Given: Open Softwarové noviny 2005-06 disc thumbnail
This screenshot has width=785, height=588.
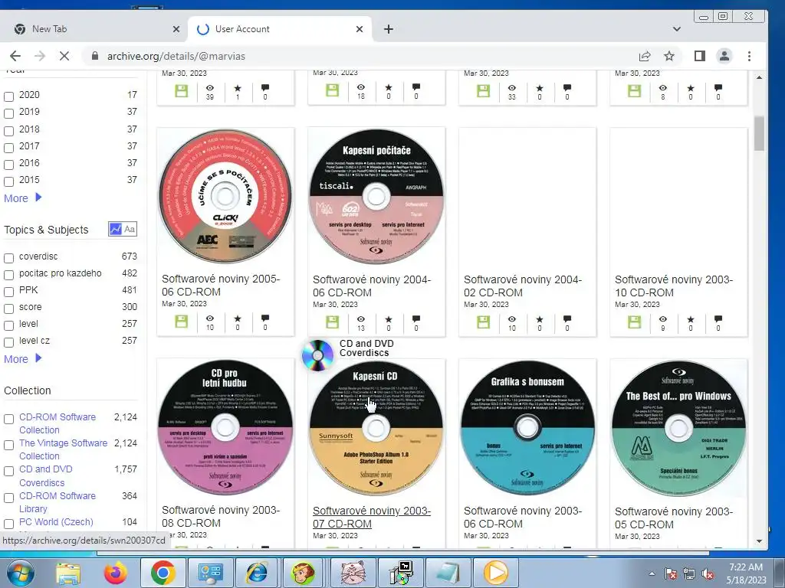Looking at the screenshot, I should (x=225, y=196).
